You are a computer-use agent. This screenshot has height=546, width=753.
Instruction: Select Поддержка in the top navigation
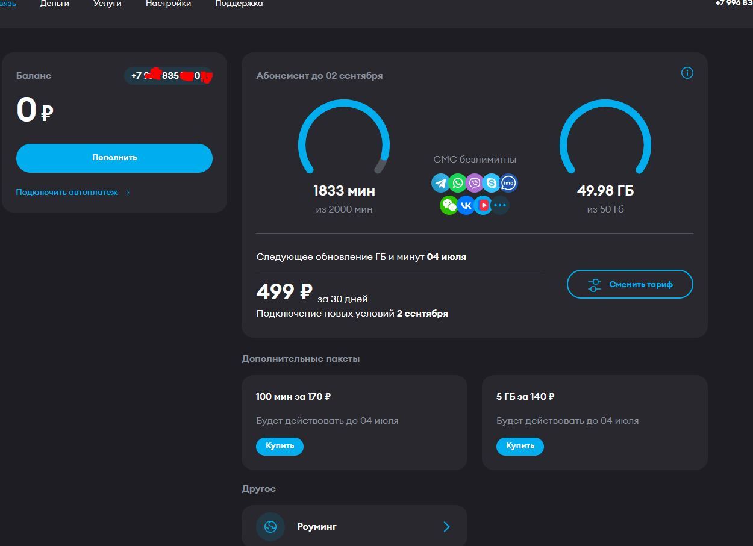click(x=239, y=4)
